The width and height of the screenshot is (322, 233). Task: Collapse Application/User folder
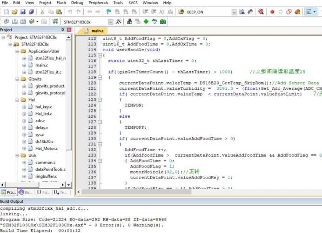pos(17,51)
